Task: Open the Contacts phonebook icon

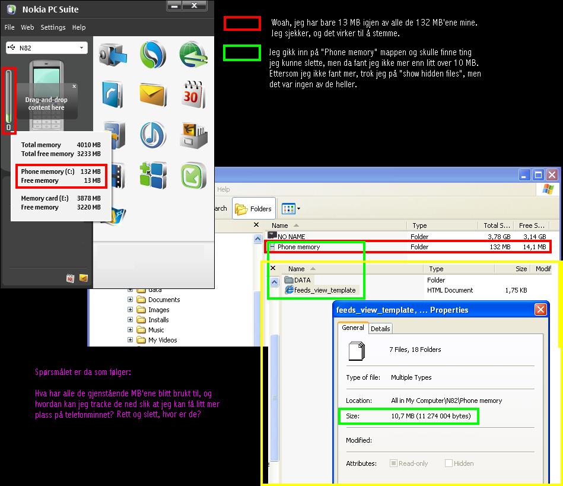Action: [x=112, y=94]
